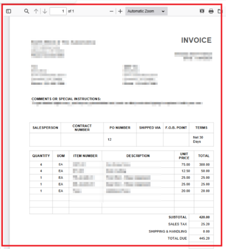Click the TOTAL column header
226x249 pixels.
coord(204,156)
